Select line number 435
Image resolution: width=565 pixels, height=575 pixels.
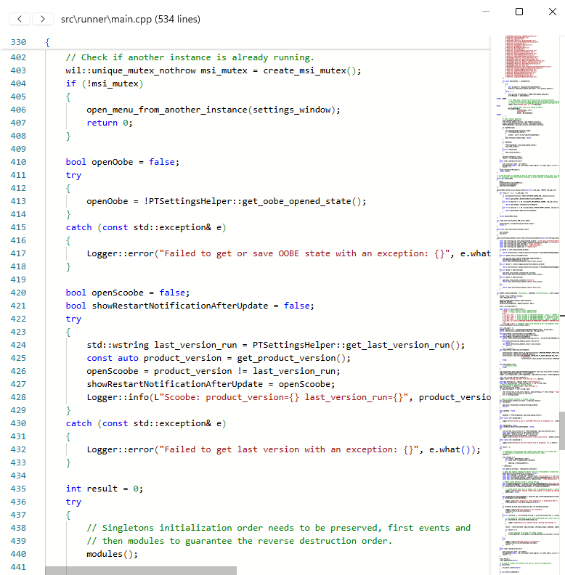18,489
